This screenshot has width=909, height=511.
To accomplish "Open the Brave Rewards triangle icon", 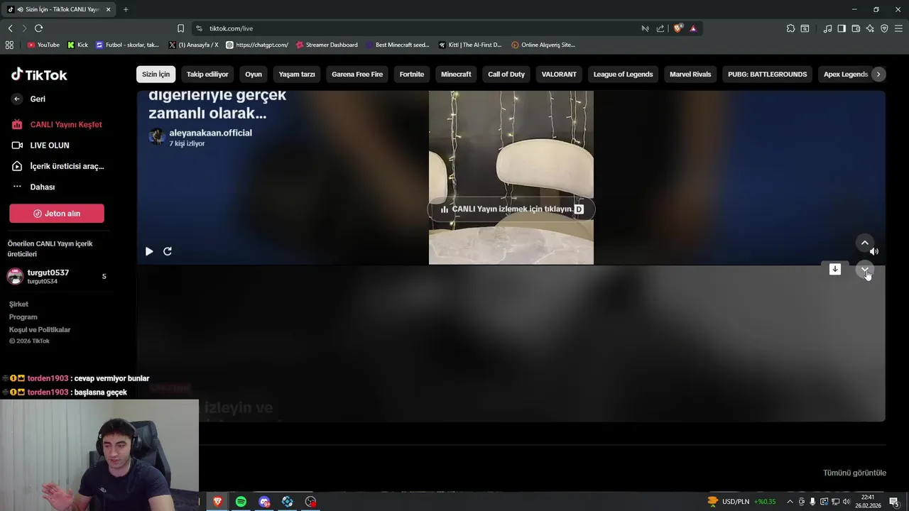I will [693, 28].
